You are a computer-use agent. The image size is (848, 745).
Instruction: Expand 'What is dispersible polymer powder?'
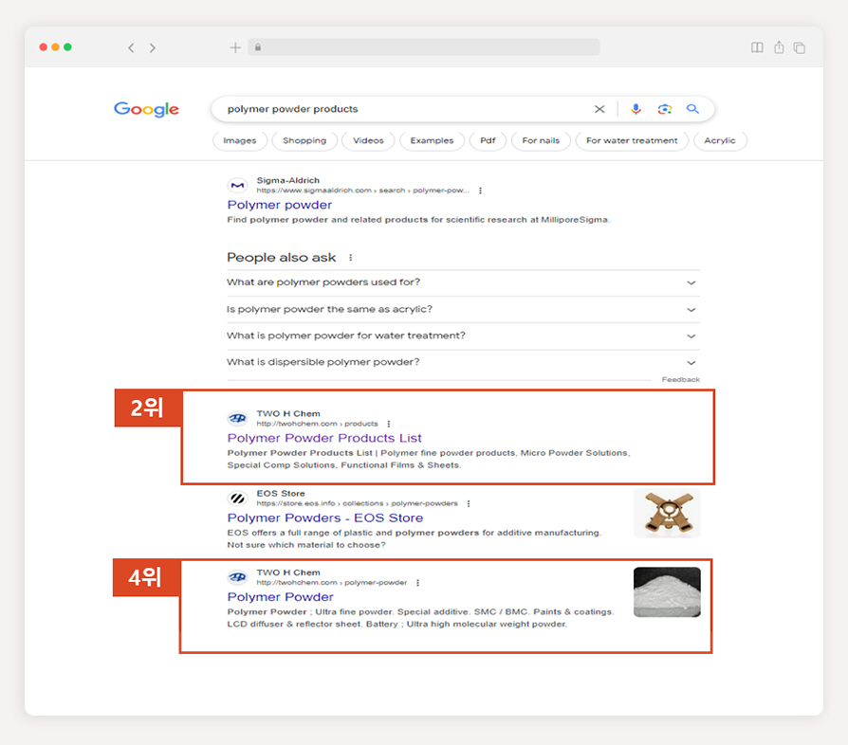(x=463, y=362)
